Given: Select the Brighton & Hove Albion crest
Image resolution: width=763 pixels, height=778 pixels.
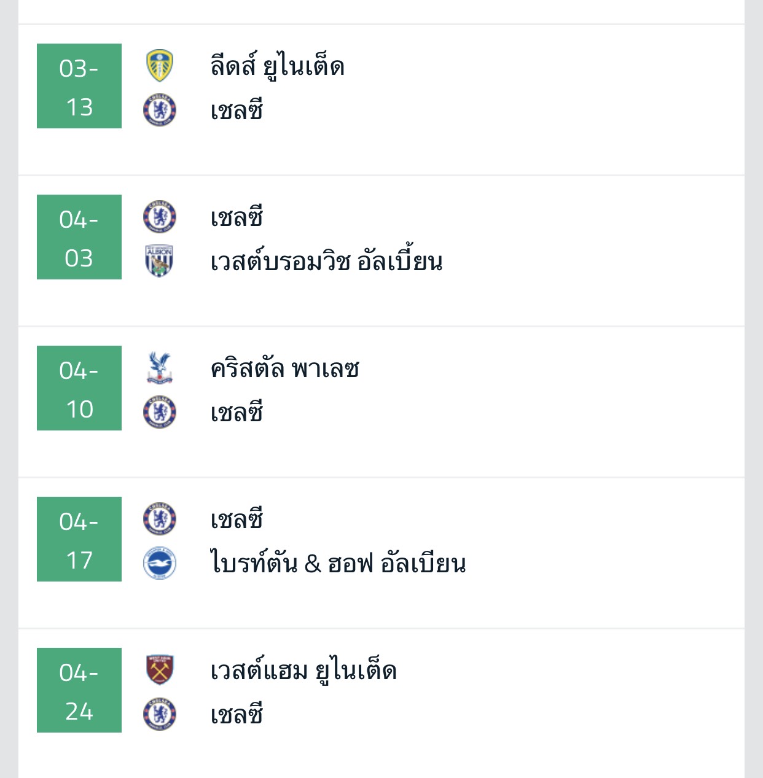Looking at the screenshot, I should (160, 563).
